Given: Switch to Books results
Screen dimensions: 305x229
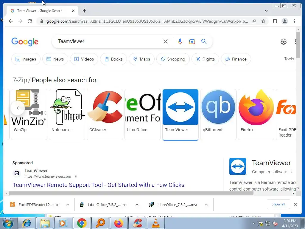Looking at the screenshot, I should (113, 59).
